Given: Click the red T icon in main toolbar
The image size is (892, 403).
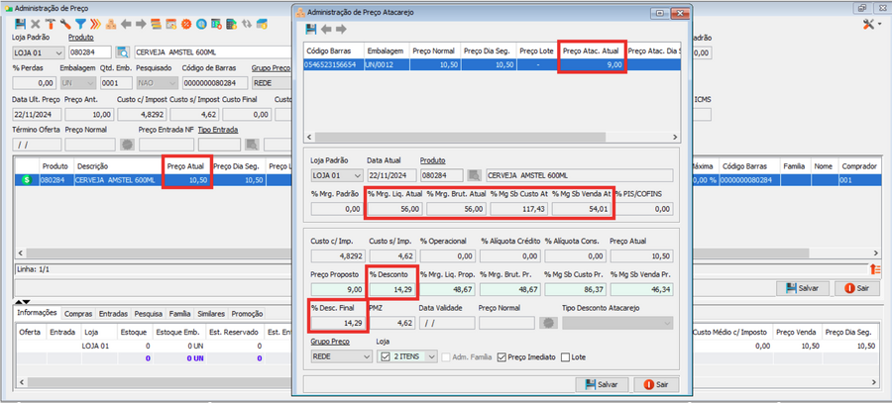Looking at the screenshot, I should click(x=50, y=23).
